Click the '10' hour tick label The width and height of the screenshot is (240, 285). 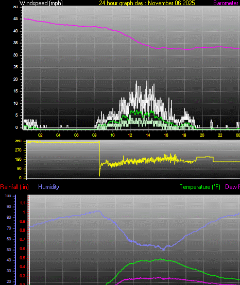(x=112, y=135)
